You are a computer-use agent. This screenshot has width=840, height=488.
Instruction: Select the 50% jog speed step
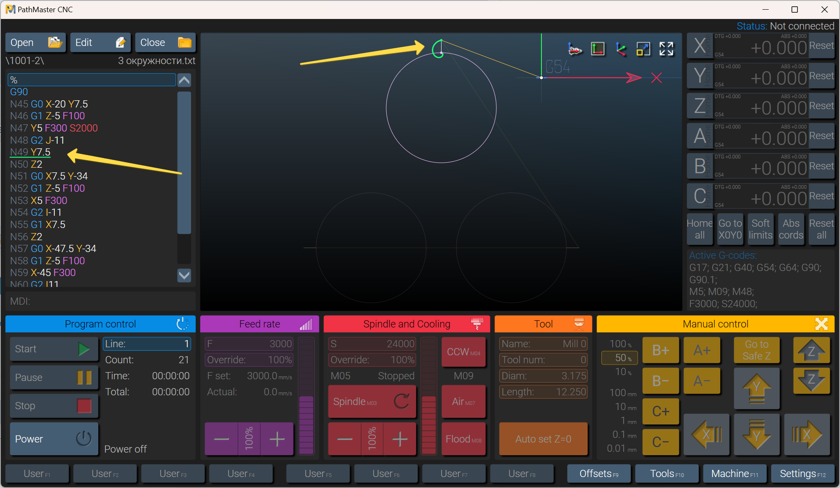(x=619, y=358)
